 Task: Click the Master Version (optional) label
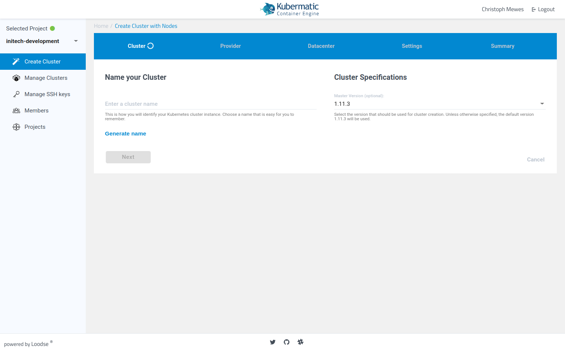point(359,96)
